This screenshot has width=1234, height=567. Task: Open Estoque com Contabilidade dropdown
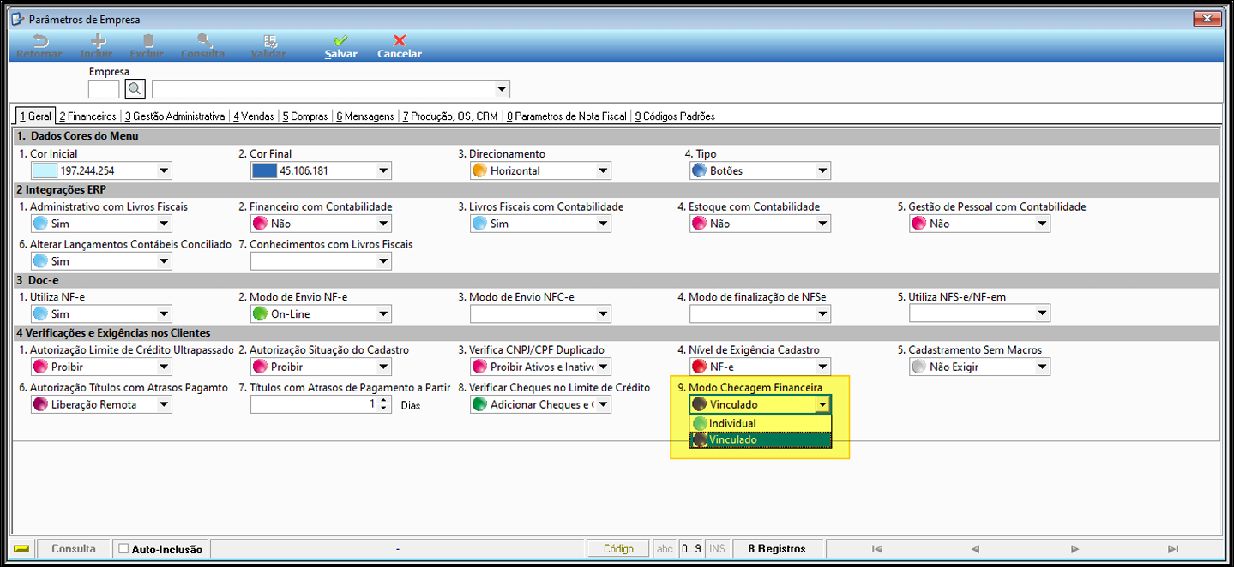tap(822, 224)
